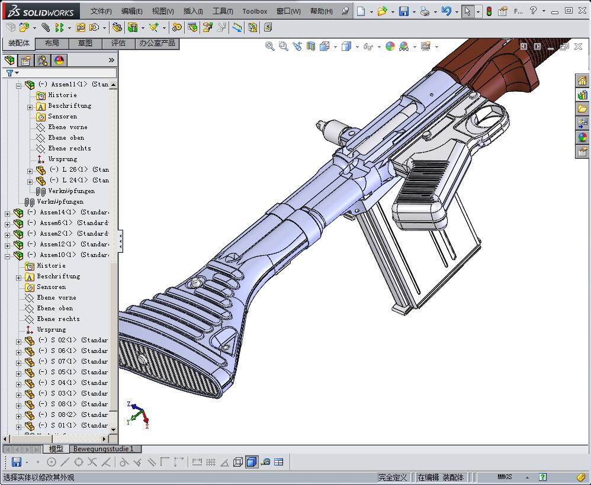This screenshot has width=591, height=485.
Task: Click the Save icon in top toolbar
Action: point(403,11)
